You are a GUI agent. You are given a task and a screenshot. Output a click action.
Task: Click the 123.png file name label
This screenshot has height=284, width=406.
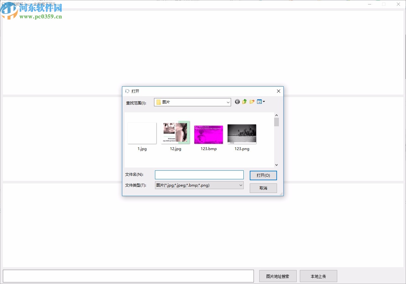pos(242,149)
